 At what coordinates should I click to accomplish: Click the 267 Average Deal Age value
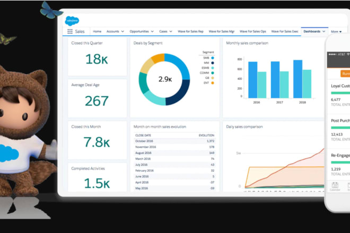click(x=97, y=101)
